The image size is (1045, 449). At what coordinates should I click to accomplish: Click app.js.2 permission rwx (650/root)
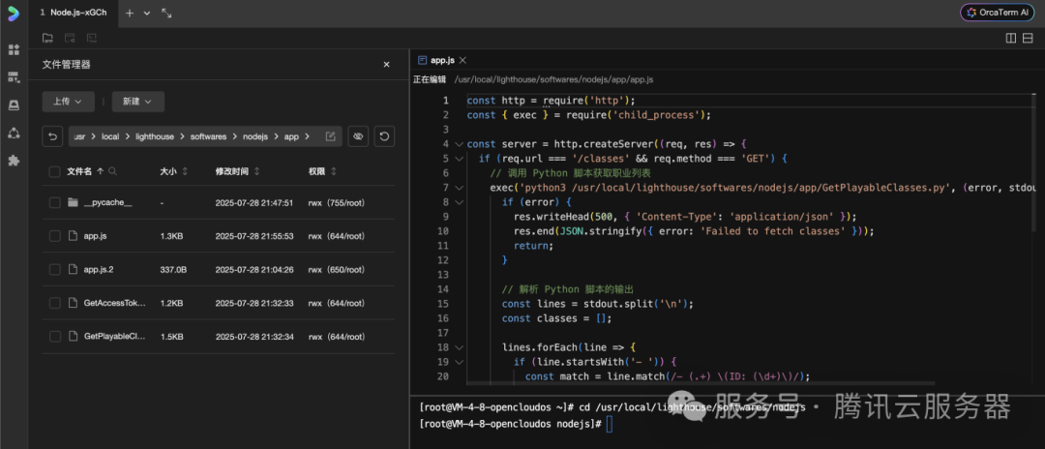pos(336,270)
